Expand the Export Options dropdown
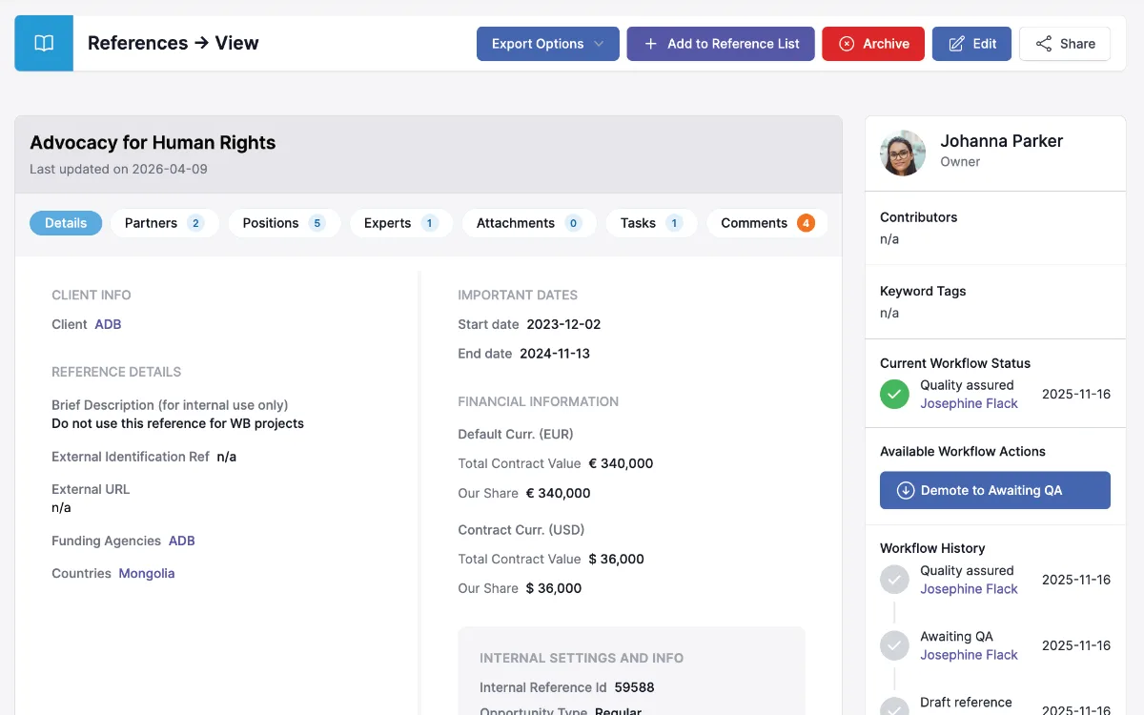Screen dimensions: 1144x715 coord(548,44)
